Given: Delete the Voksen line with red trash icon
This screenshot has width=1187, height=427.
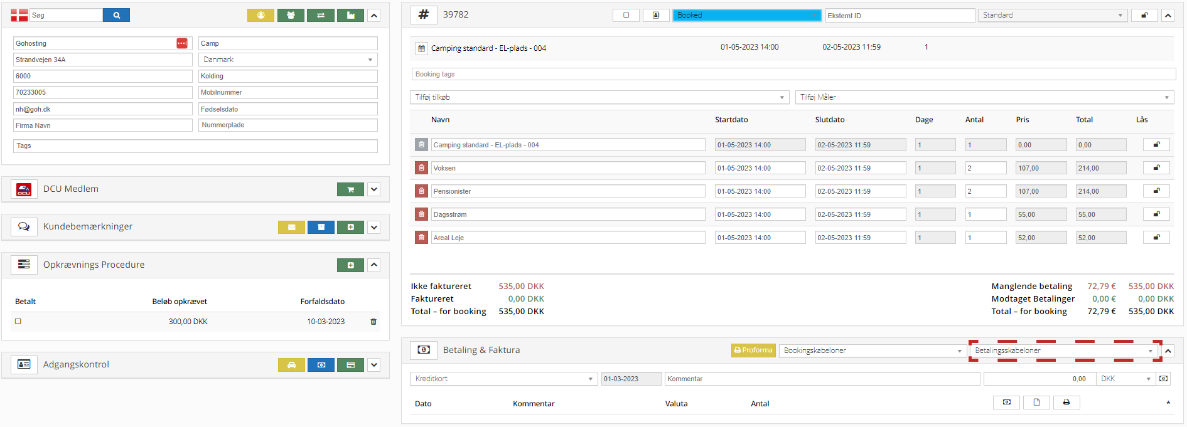Looking at the screenshot, I should click(421, 168).
